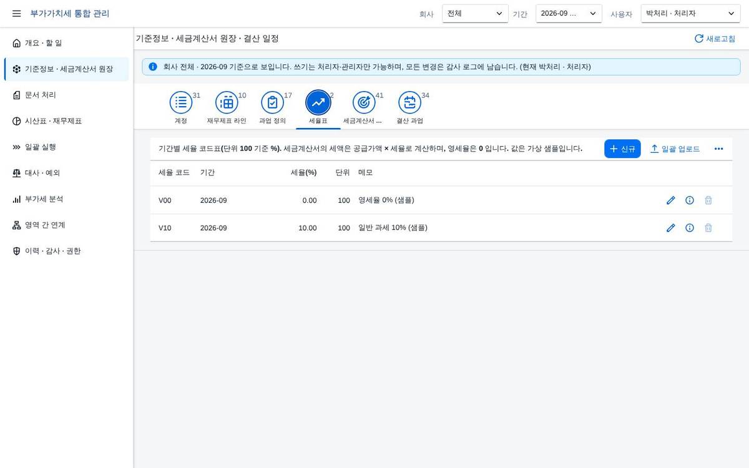The height and width of the screenshot is (468, 749).
Task: Click the 일반 과세 10% (샘플) memo cell
Action: (393, 228)
